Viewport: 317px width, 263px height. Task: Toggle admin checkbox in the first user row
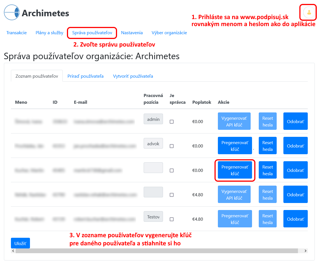(172, 122)
